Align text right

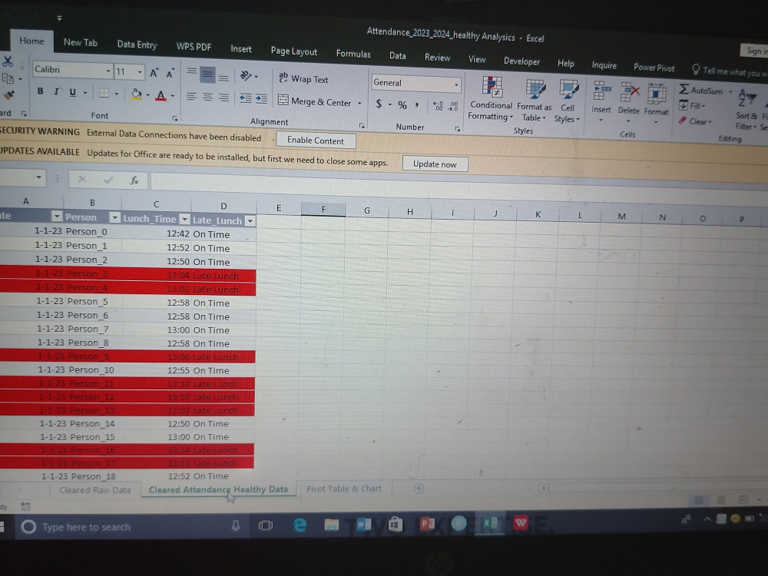[223, 98]
